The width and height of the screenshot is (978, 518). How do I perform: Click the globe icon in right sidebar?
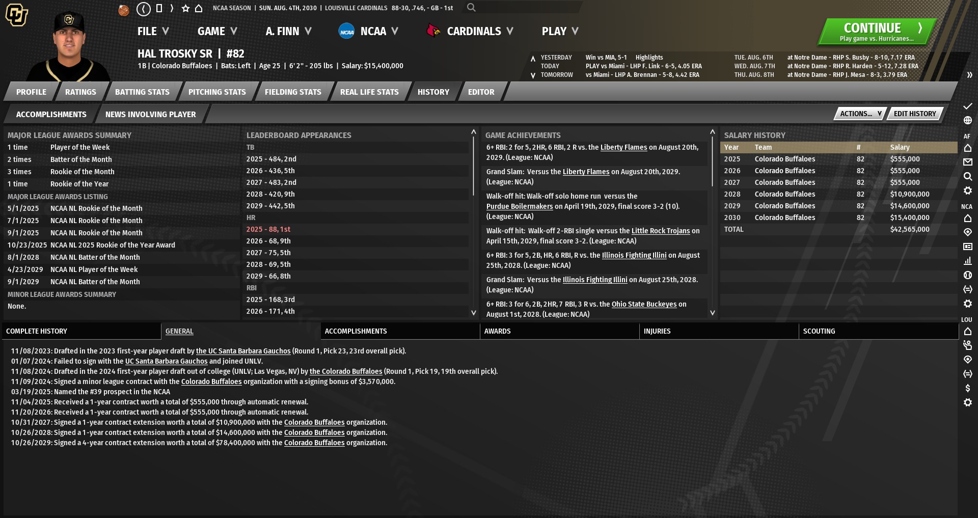tap(967, 121)
